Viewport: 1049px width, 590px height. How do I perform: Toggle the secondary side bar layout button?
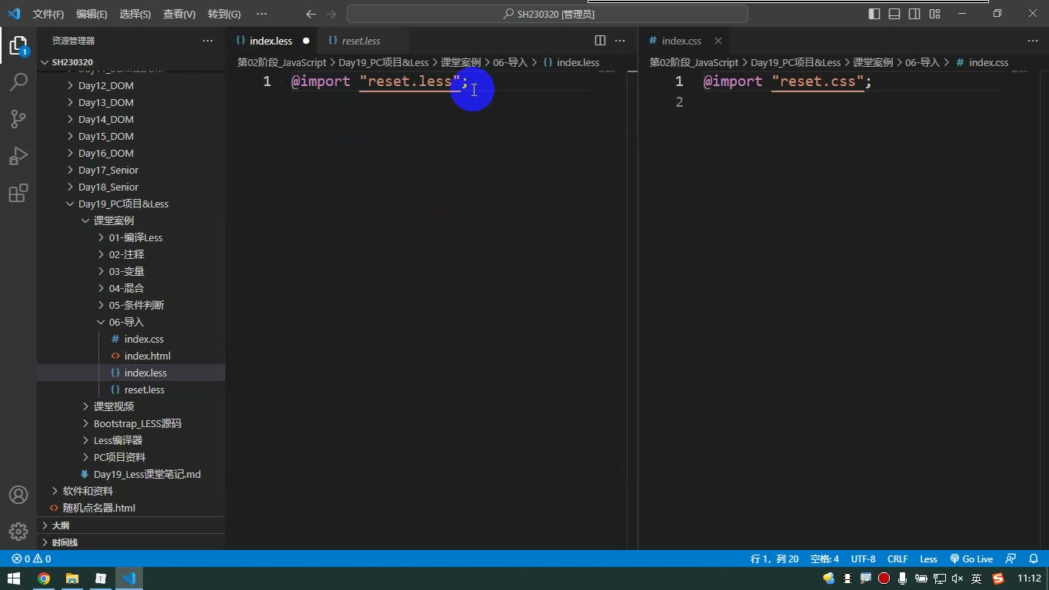(x=914, y=14)
